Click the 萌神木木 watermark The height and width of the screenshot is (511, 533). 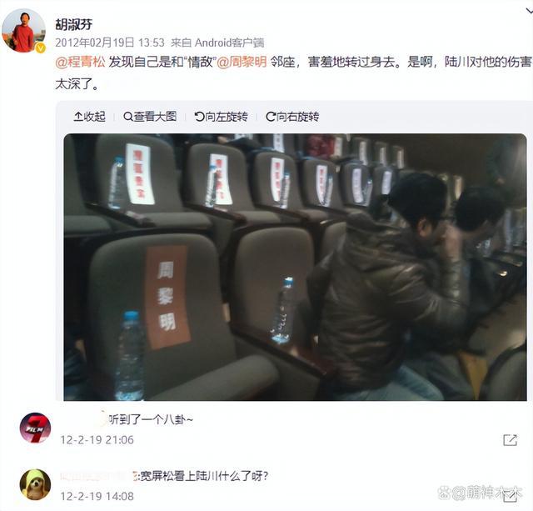(x=481, y=492)
